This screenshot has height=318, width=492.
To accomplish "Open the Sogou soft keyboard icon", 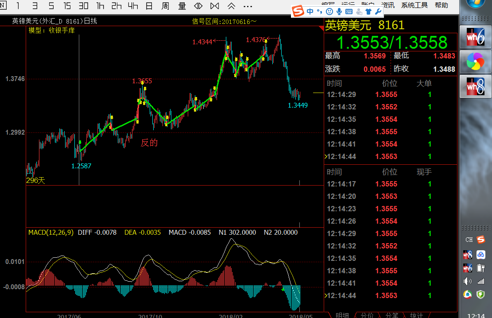I will pyautogui.click(x=349, y=12).
